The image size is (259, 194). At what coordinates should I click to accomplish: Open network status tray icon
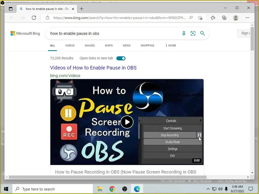click(214, 189)
